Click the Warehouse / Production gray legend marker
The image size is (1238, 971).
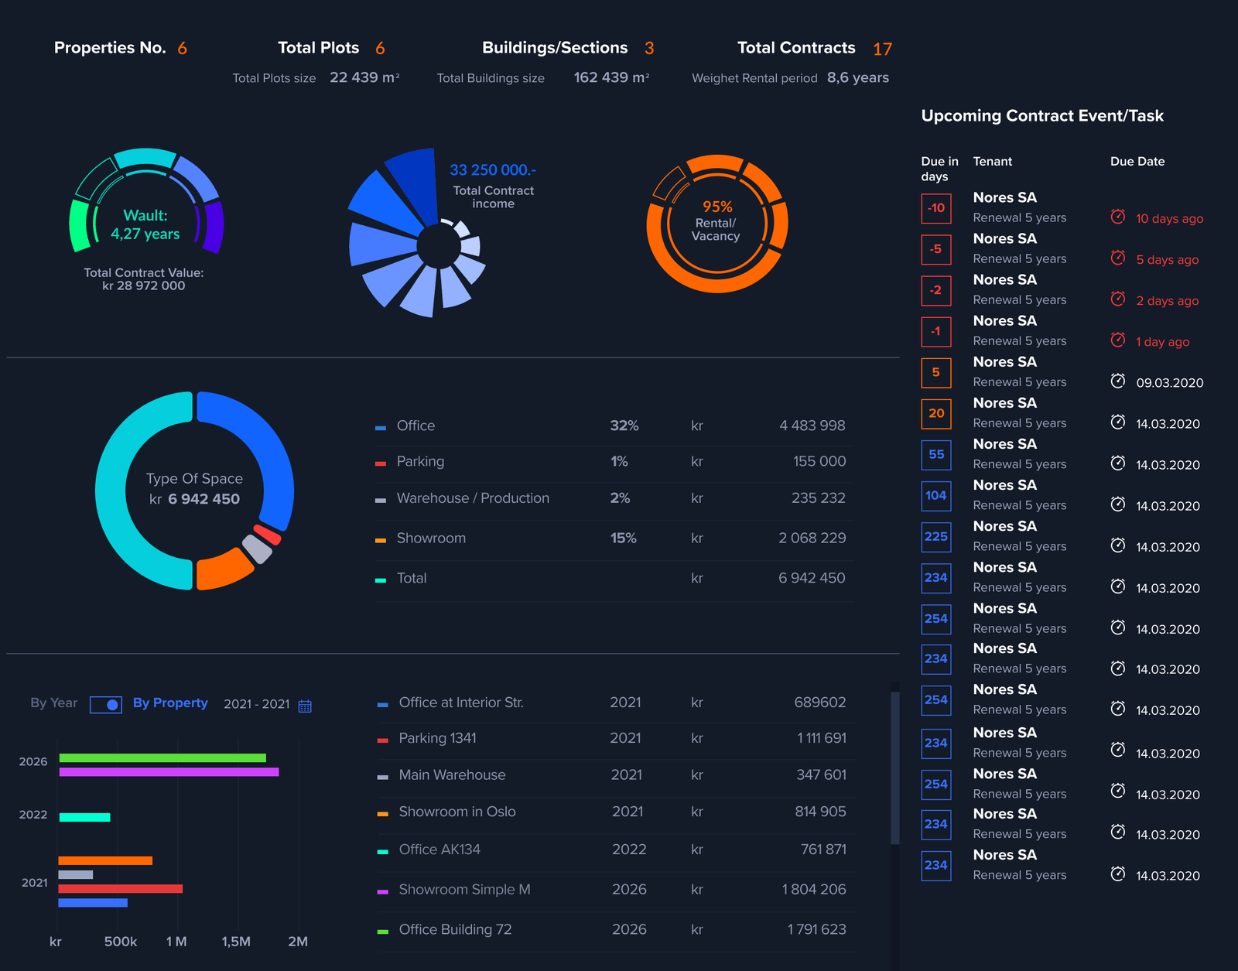coord(380,501)
